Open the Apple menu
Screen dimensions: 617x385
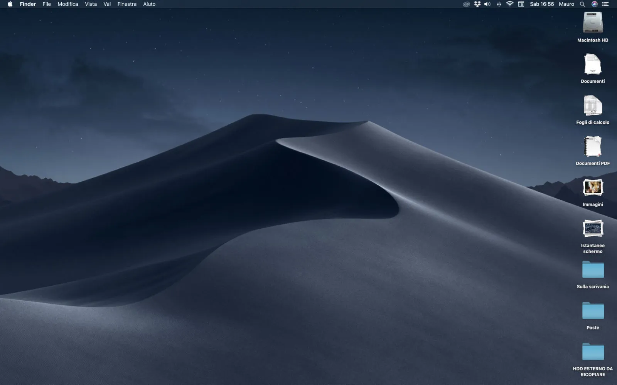9,4
